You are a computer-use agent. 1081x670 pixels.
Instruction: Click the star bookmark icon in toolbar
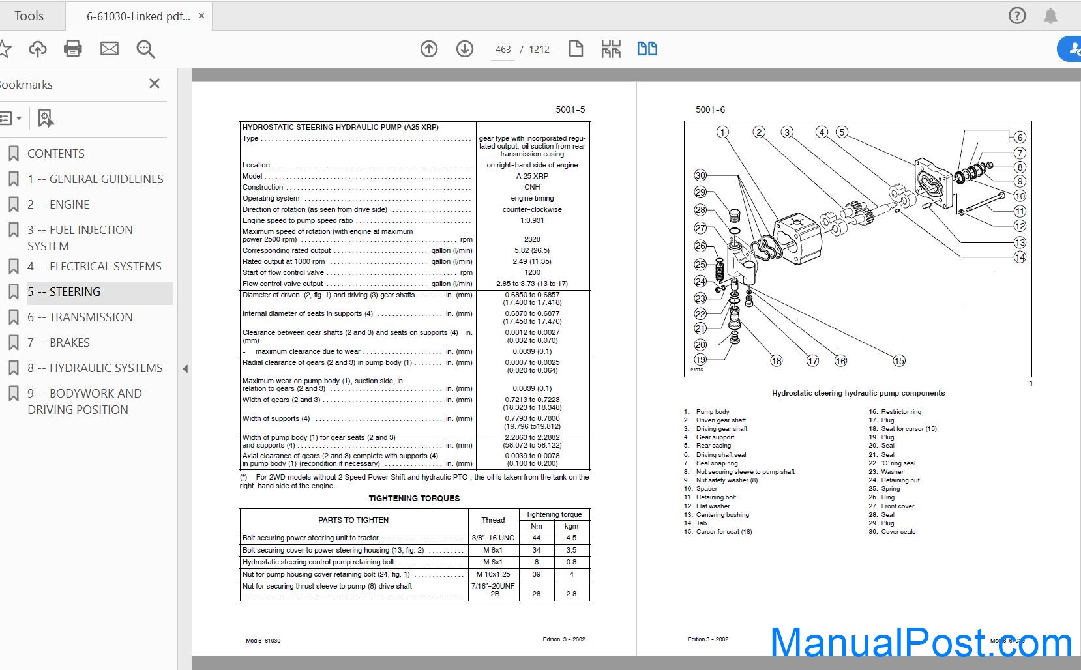pos(5,49)
